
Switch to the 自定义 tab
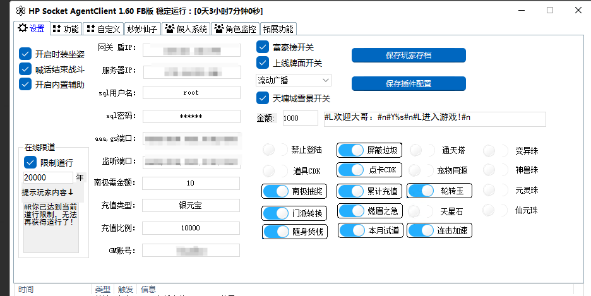coord(104,29)
